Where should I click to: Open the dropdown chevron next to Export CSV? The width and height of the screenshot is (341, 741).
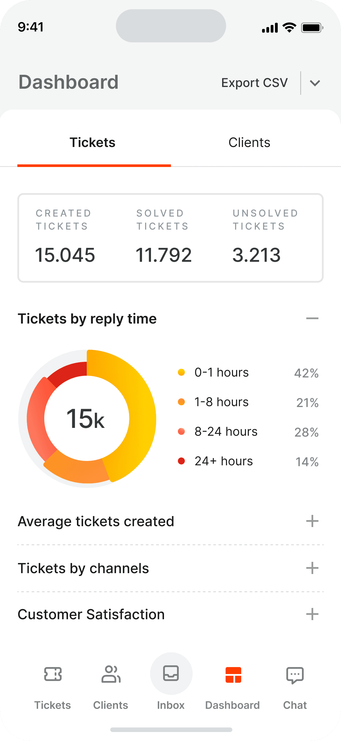pos(315,83)
